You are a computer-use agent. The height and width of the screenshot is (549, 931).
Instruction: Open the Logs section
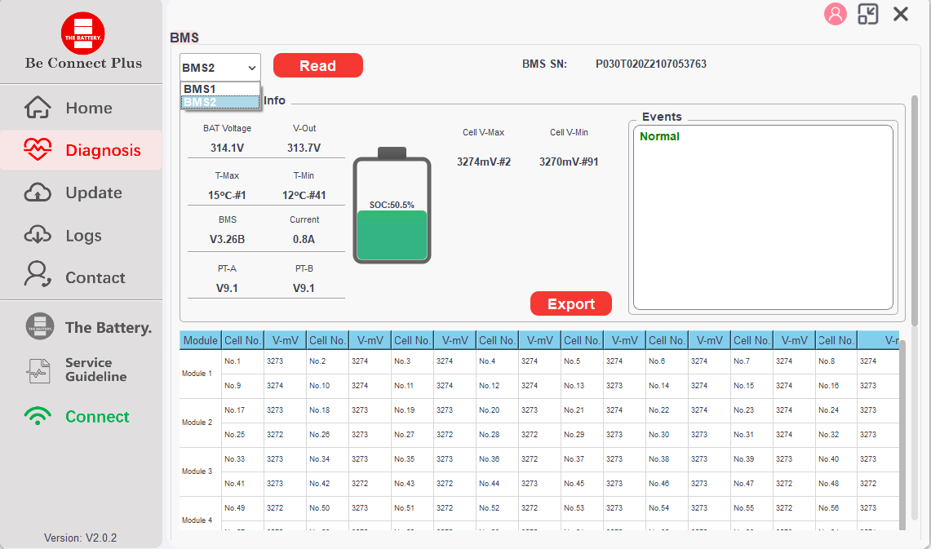tap(81, 236)
